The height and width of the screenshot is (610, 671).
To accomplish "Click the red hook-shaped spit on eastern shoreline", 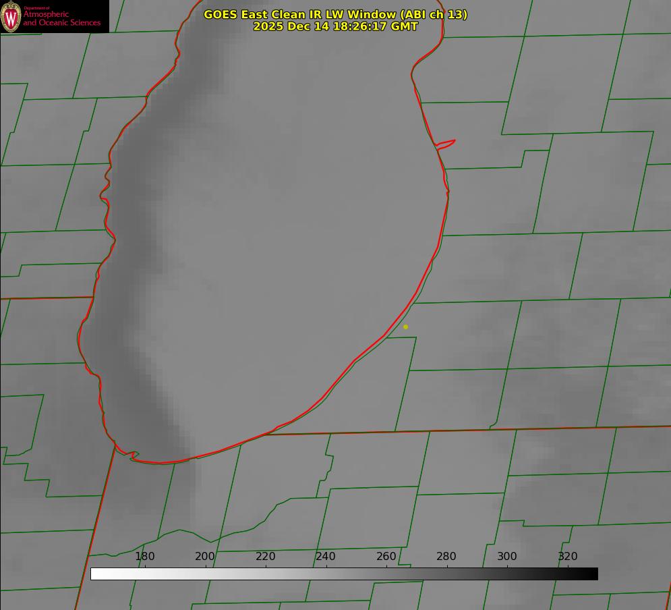I will coord(446,143).
